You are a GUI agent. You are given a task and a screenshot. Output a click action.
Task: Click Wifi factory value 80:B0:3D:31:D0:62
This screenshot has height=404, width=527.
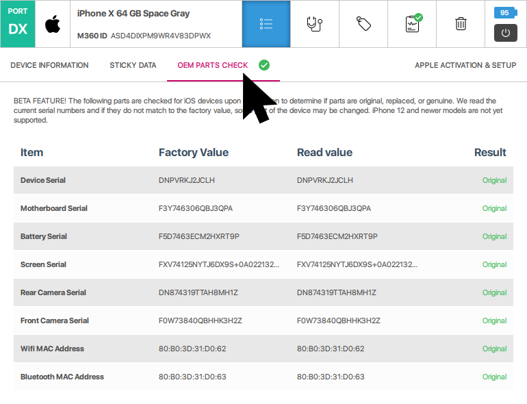[192, 349]
